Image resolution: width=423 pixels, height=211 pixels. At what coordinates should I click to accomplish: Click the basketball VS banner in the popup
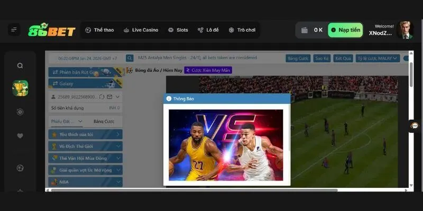pos(226,145)
